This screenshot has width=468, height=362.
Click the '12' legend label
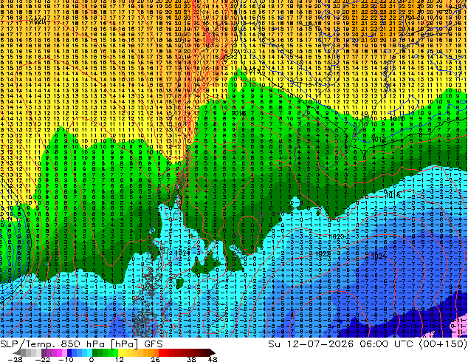[120, 359]
